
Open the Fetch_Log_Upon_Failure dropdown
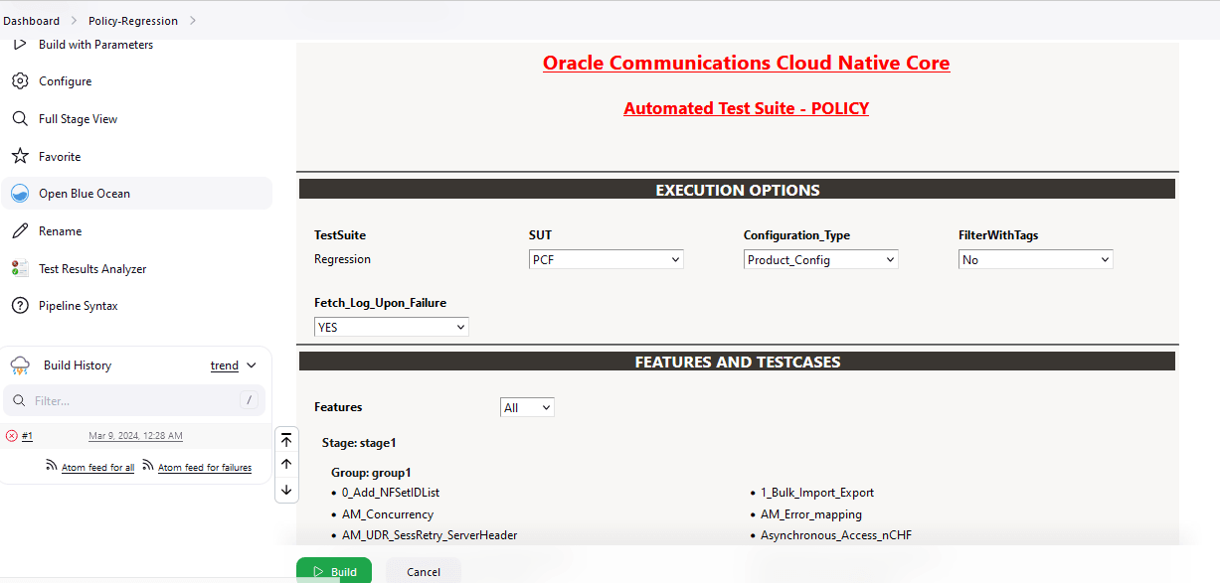(392, 327)
